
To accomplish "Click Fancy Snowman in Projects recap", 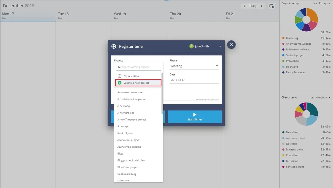I will point(296,73).
